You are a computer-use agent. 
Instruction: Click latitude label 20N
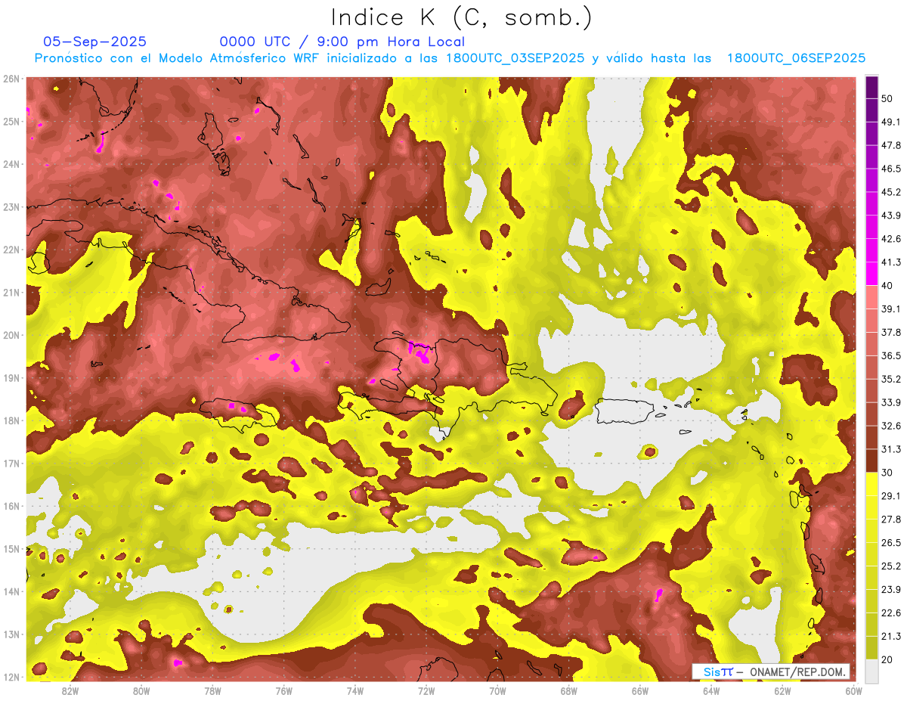pyautogui.click(x=11, y=335)
